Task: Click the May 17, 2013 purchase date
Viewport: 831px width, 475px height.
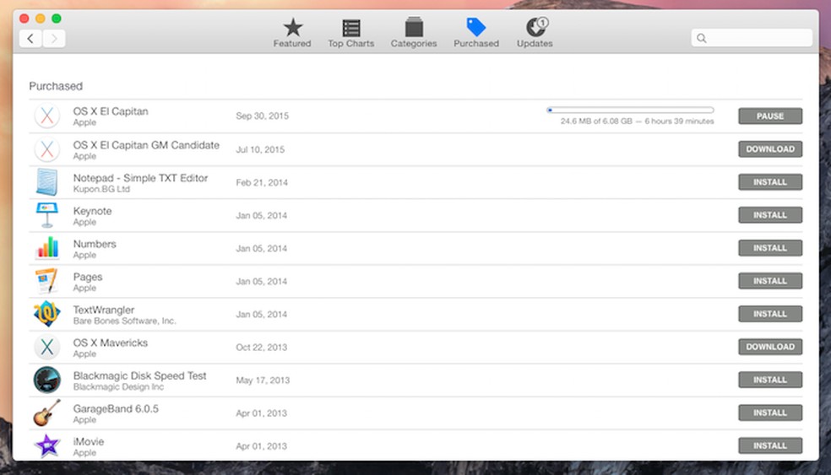Action: pos(263,381)
